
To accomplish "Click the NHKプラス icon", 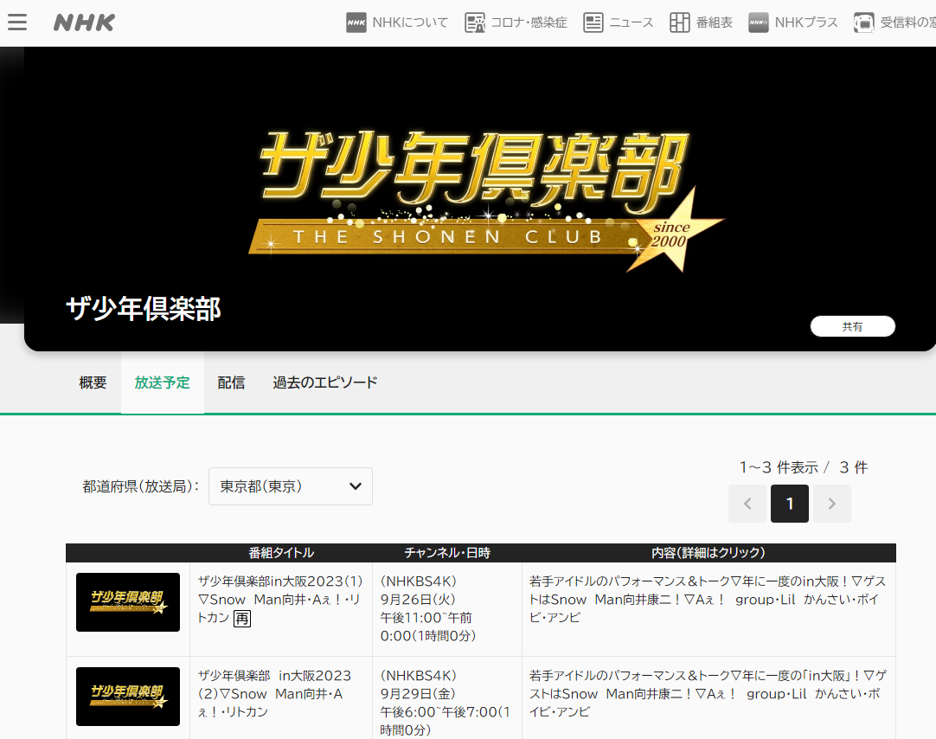I will coord(758,22).
